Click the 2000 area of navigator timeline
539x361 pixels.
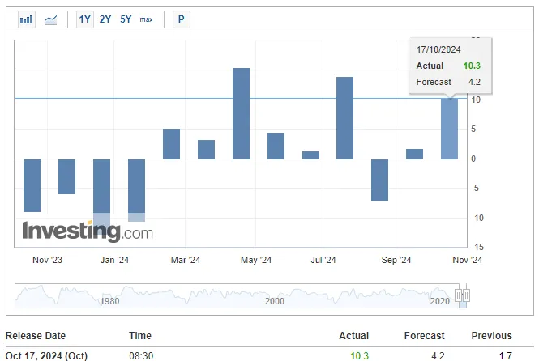274,301
